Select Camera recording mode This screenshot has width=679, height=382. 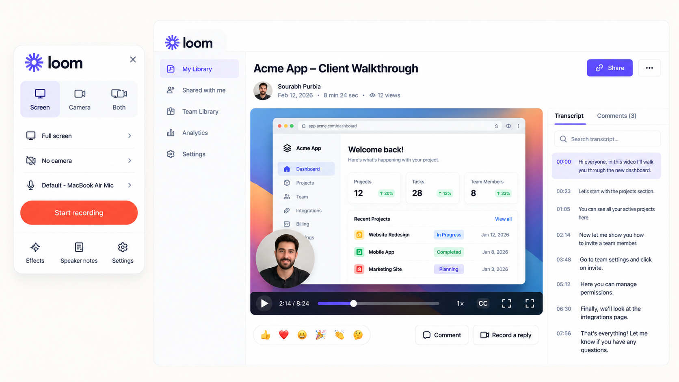(80, 99)
